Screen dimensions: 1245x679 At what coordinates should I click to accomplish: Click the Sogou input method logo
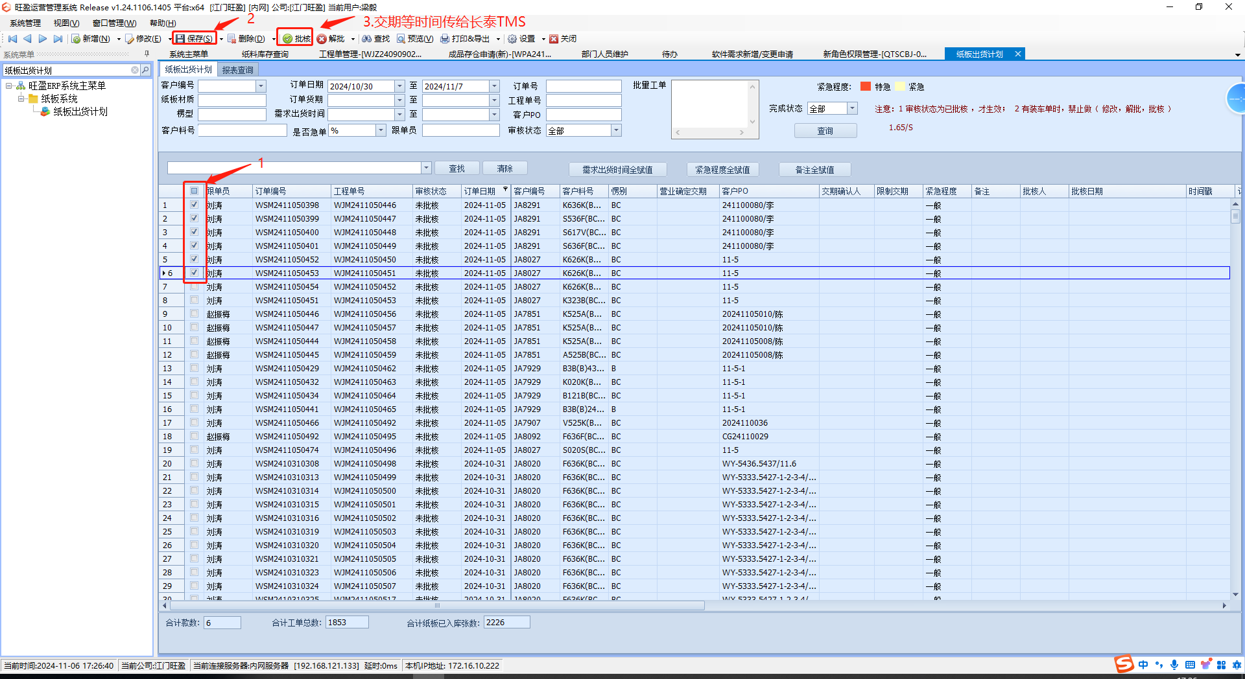click(x=1124, y=664)
